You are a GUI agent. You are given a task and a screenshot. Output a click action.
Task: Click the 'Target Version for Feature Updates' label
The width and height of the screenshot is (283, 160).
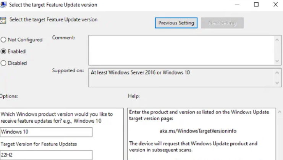(39, 144)
